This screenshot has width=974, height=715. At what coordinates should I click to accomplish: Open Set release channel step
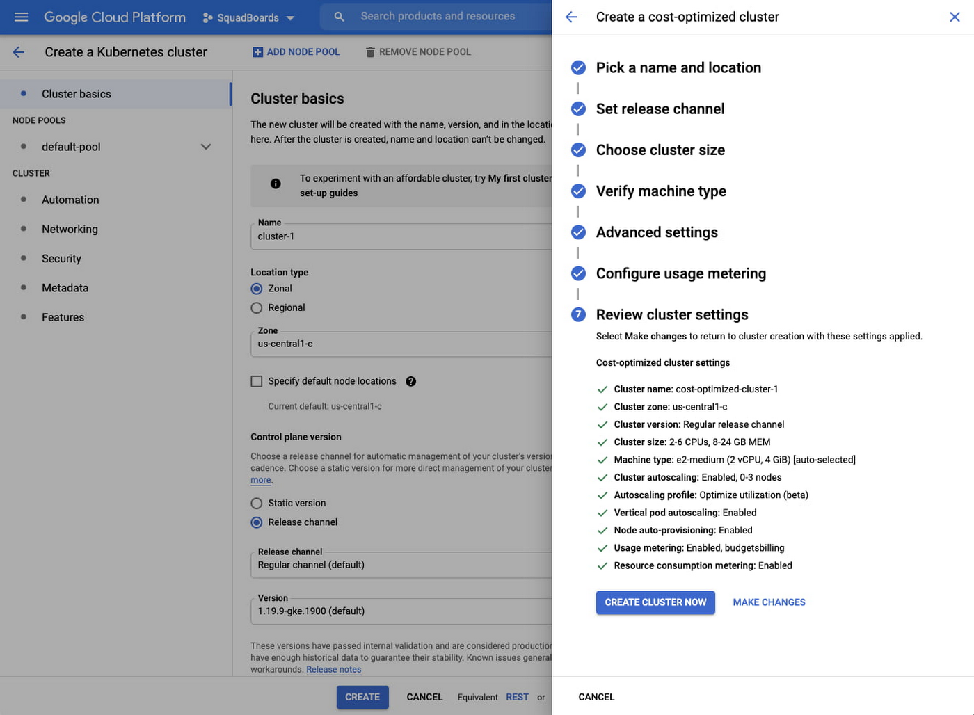pyautogui.click(x=660, y=109)
